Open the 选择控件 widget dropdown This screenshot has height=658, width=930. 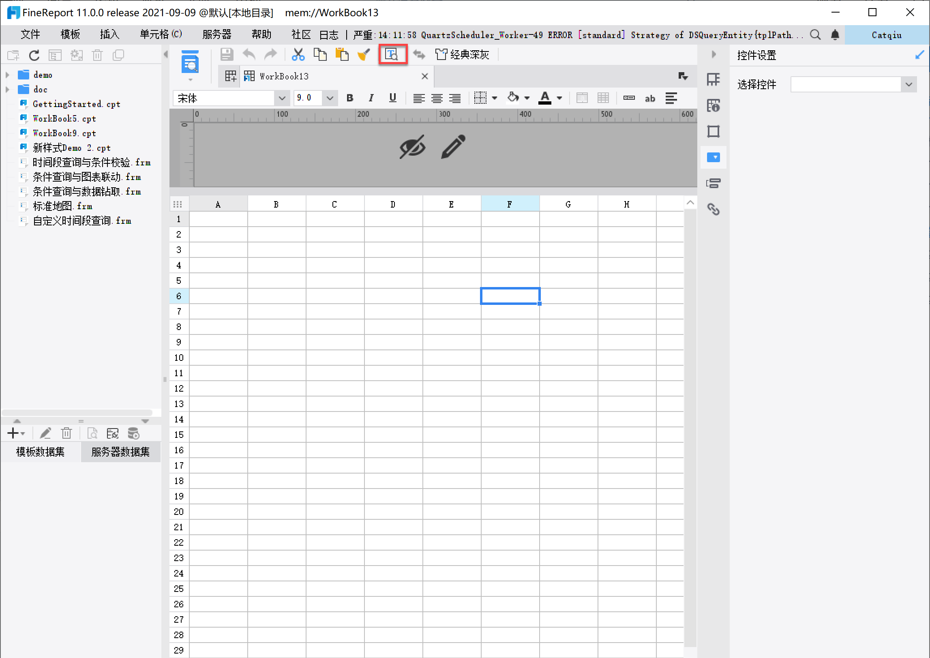pos(909,84)
